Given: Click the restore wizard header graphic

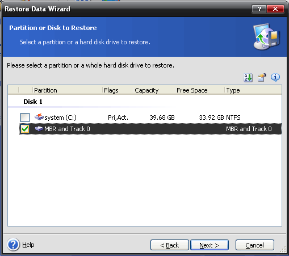Looking at the screenshot, I should (267, 37).
